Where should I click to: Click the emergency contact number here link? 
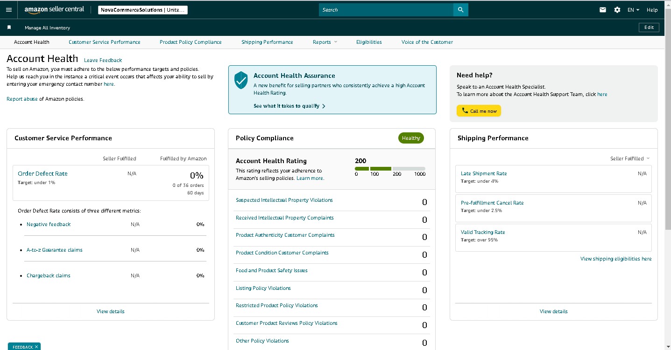(108, 84)
